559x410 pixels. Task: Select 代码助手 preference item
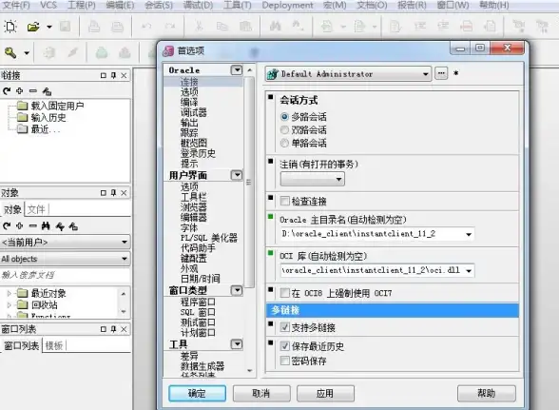pos(198,248)
